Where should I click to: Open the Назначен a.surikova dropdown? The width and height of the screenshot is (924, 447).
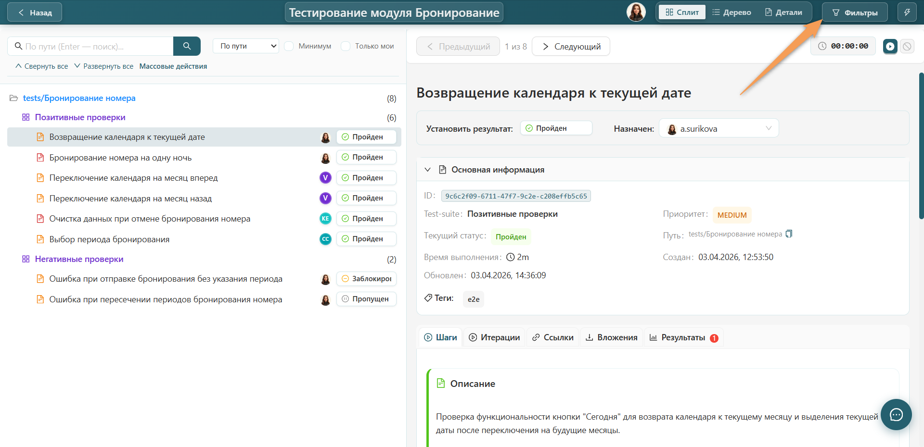[719, 128]
